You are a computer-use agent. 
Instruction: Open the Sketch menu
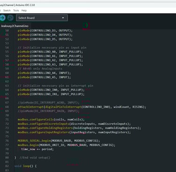(x=7, y=10)
